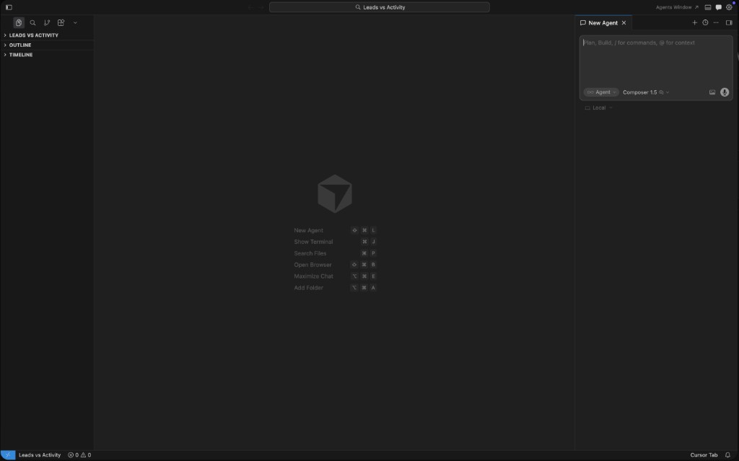Screen dimensions: 739x461
Task: Attach an image in the chat input
Action: (712, 92)
